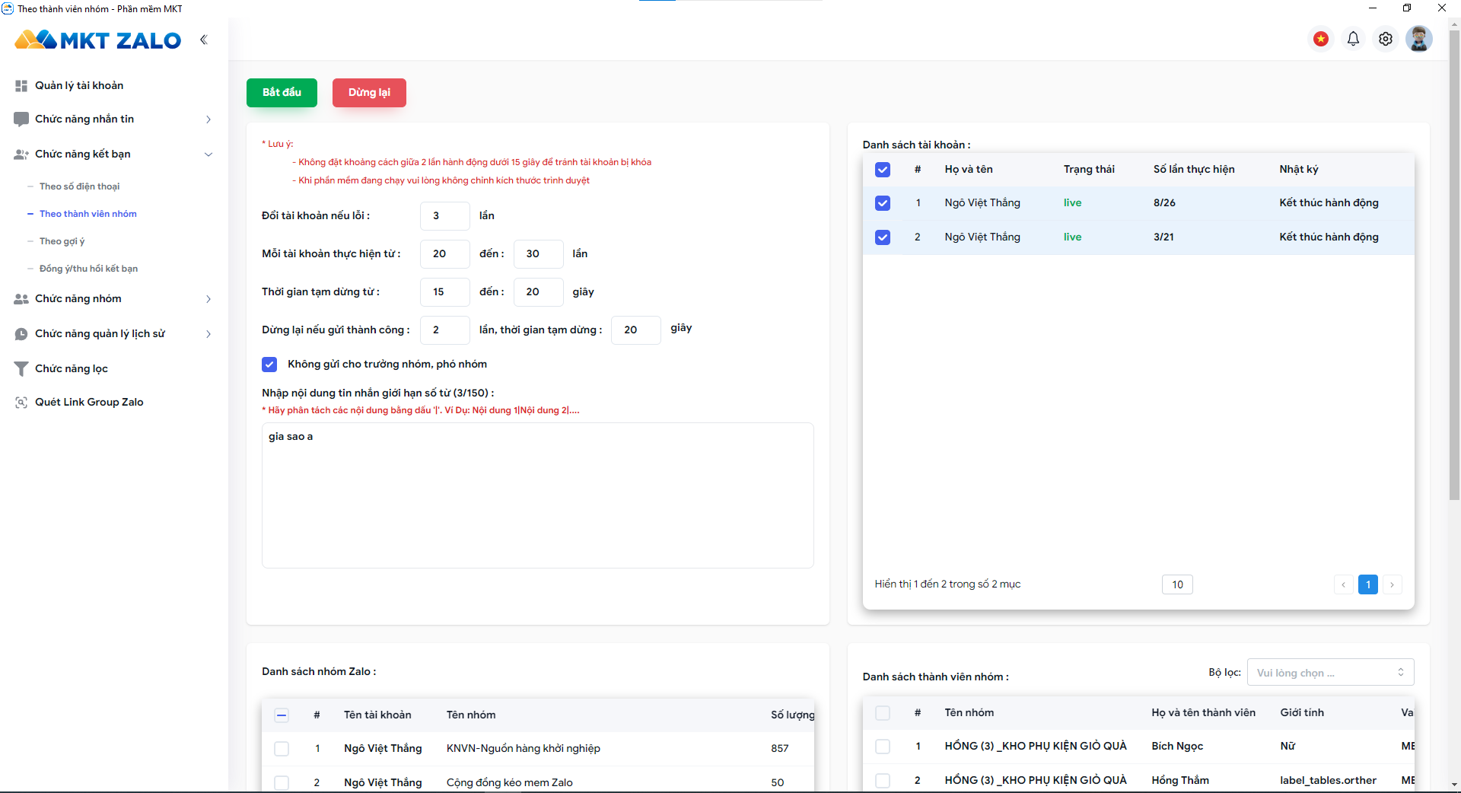Click the Quản lý tài khoản grid icon
This screenshot has width=1461, height=793.
tap(21, 86)
